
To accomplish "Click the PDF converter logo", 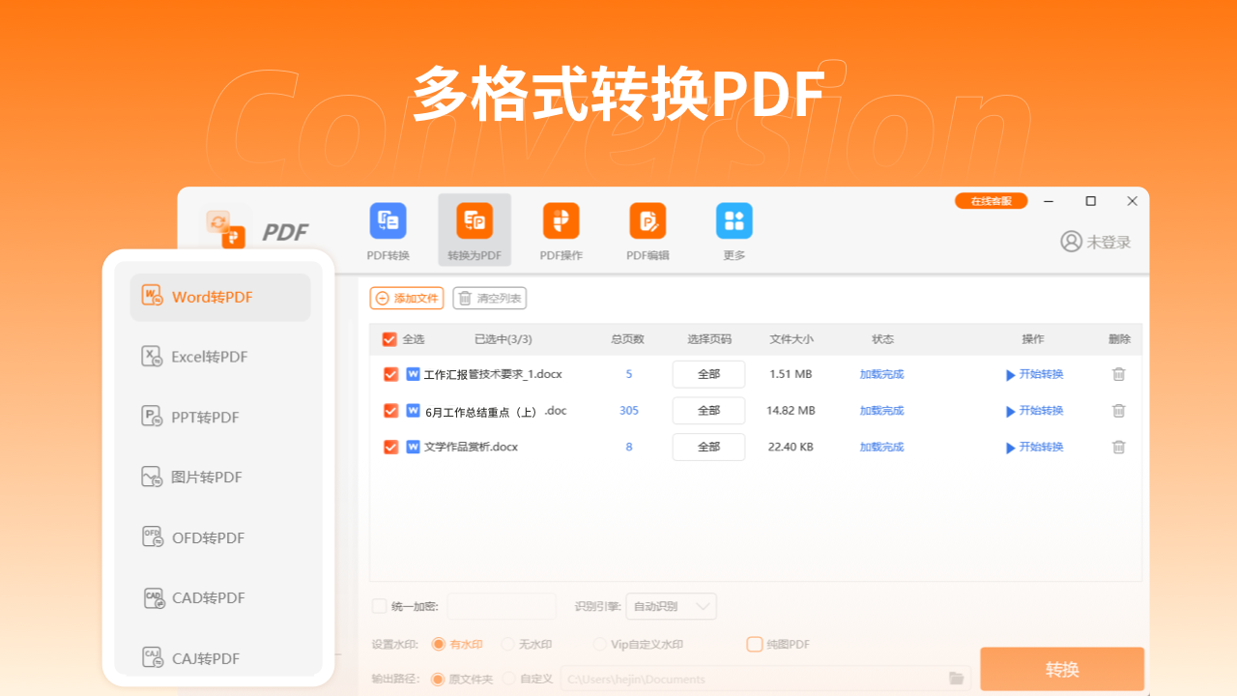I will [x=226, y=229].
